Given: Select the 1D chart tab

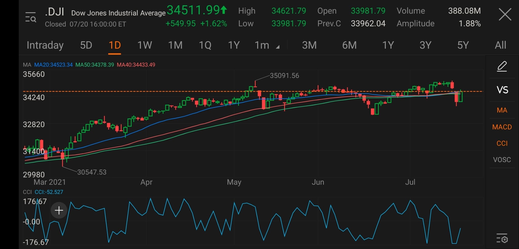Looking at the screenshot, I should [x=115, y=45].
